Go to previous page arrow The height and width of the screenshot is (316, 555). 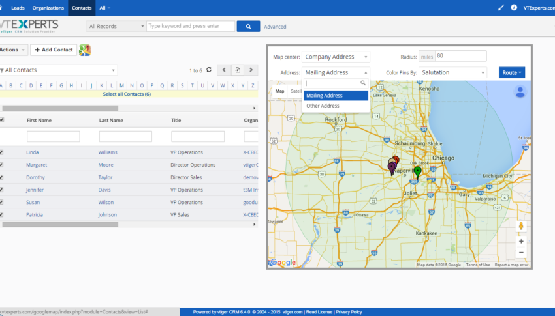point(224,70)
